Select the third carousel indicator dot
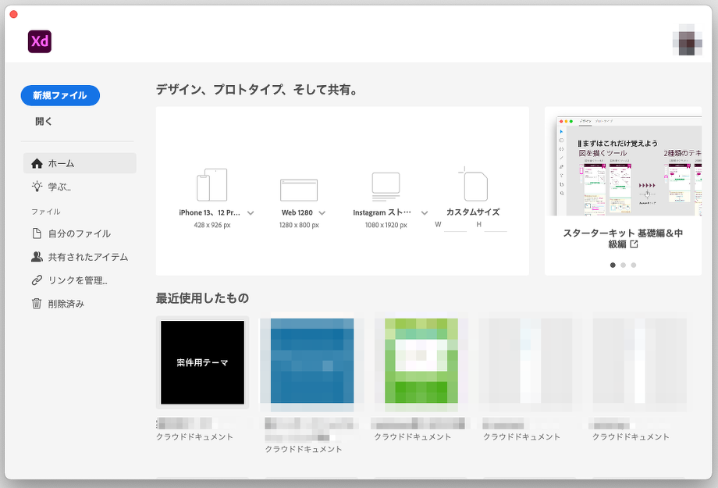Viewport: 718px width, 488px height. [633, 265]
